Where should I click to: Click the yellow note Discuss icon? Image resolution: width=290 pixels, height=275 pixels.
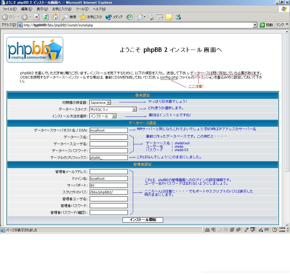click(169, 17)
